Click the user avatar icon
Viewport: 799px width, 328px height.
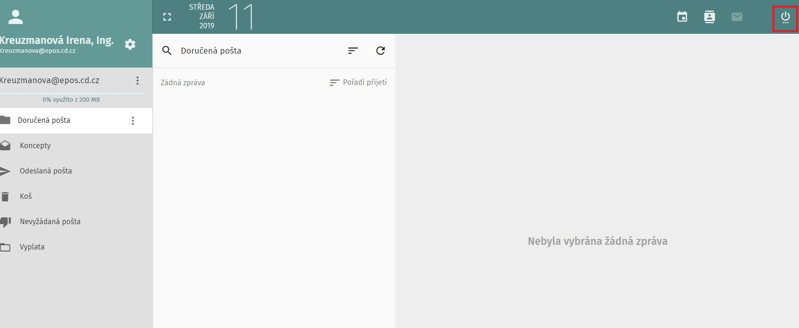pos(16,16)
